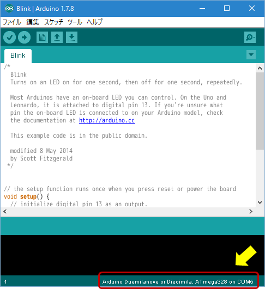Create a new sketch with the document icon

[x=43, y=38]
